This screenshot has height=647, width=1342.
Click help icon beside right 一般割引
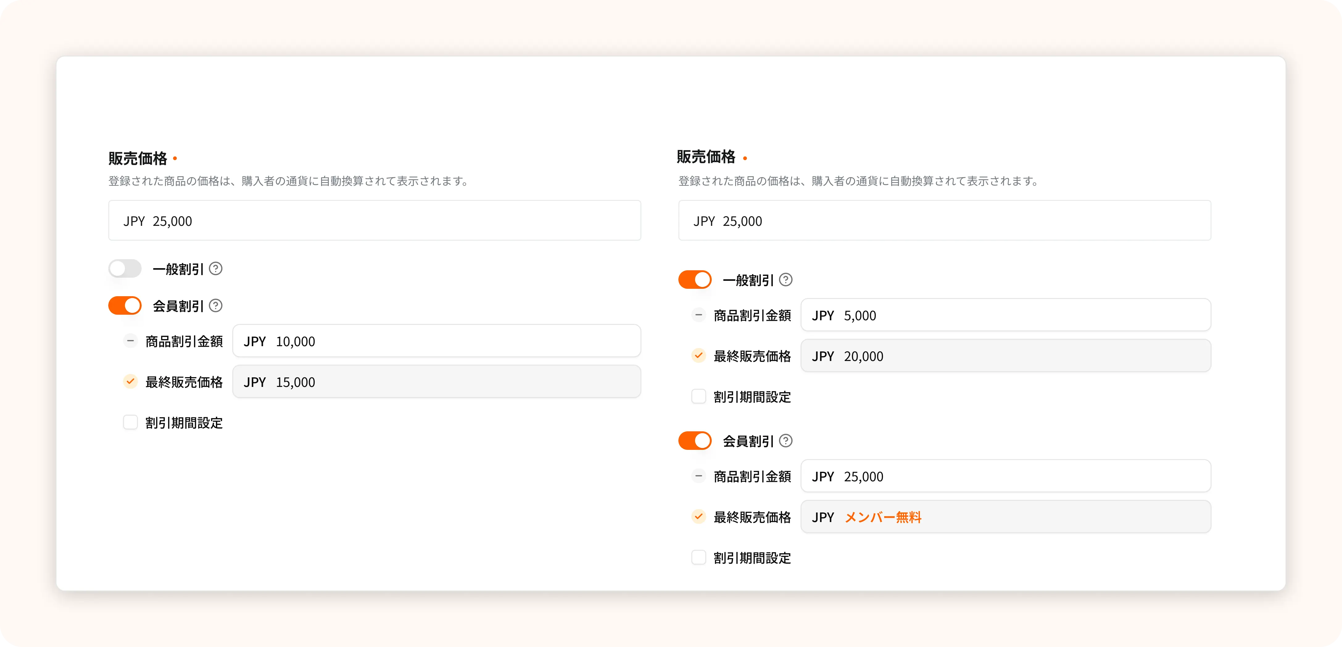786,280
